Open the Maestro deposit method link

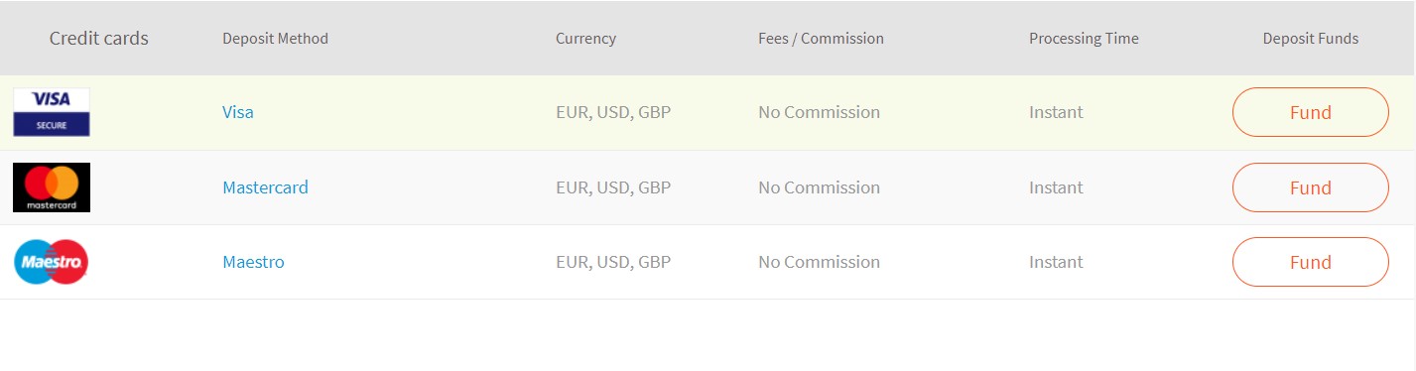point(253,262)
